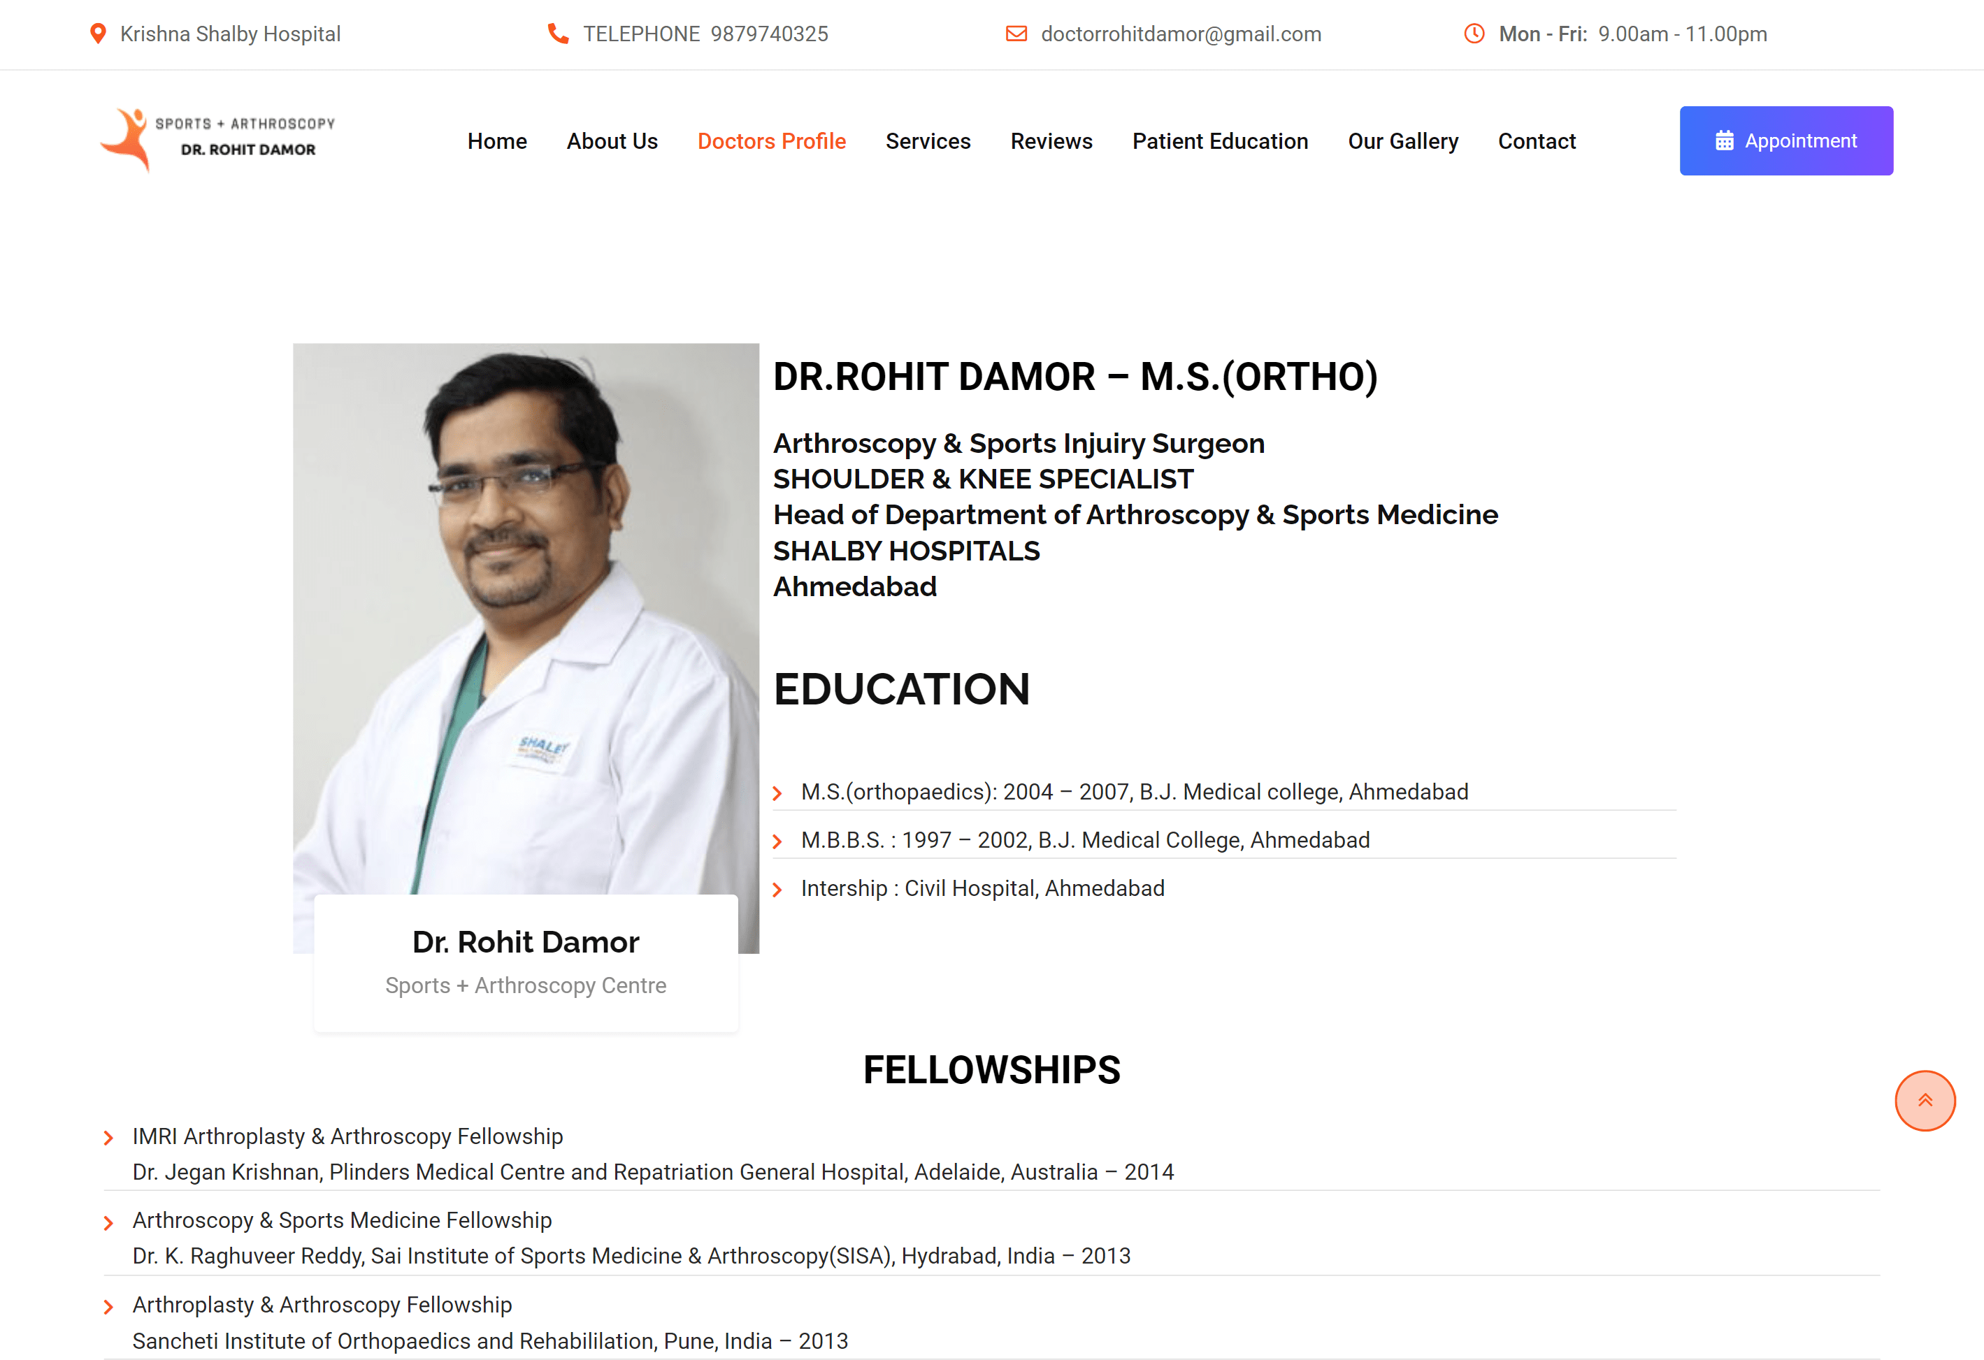
Task: Open the Services menu
Action: click(928, 140)
